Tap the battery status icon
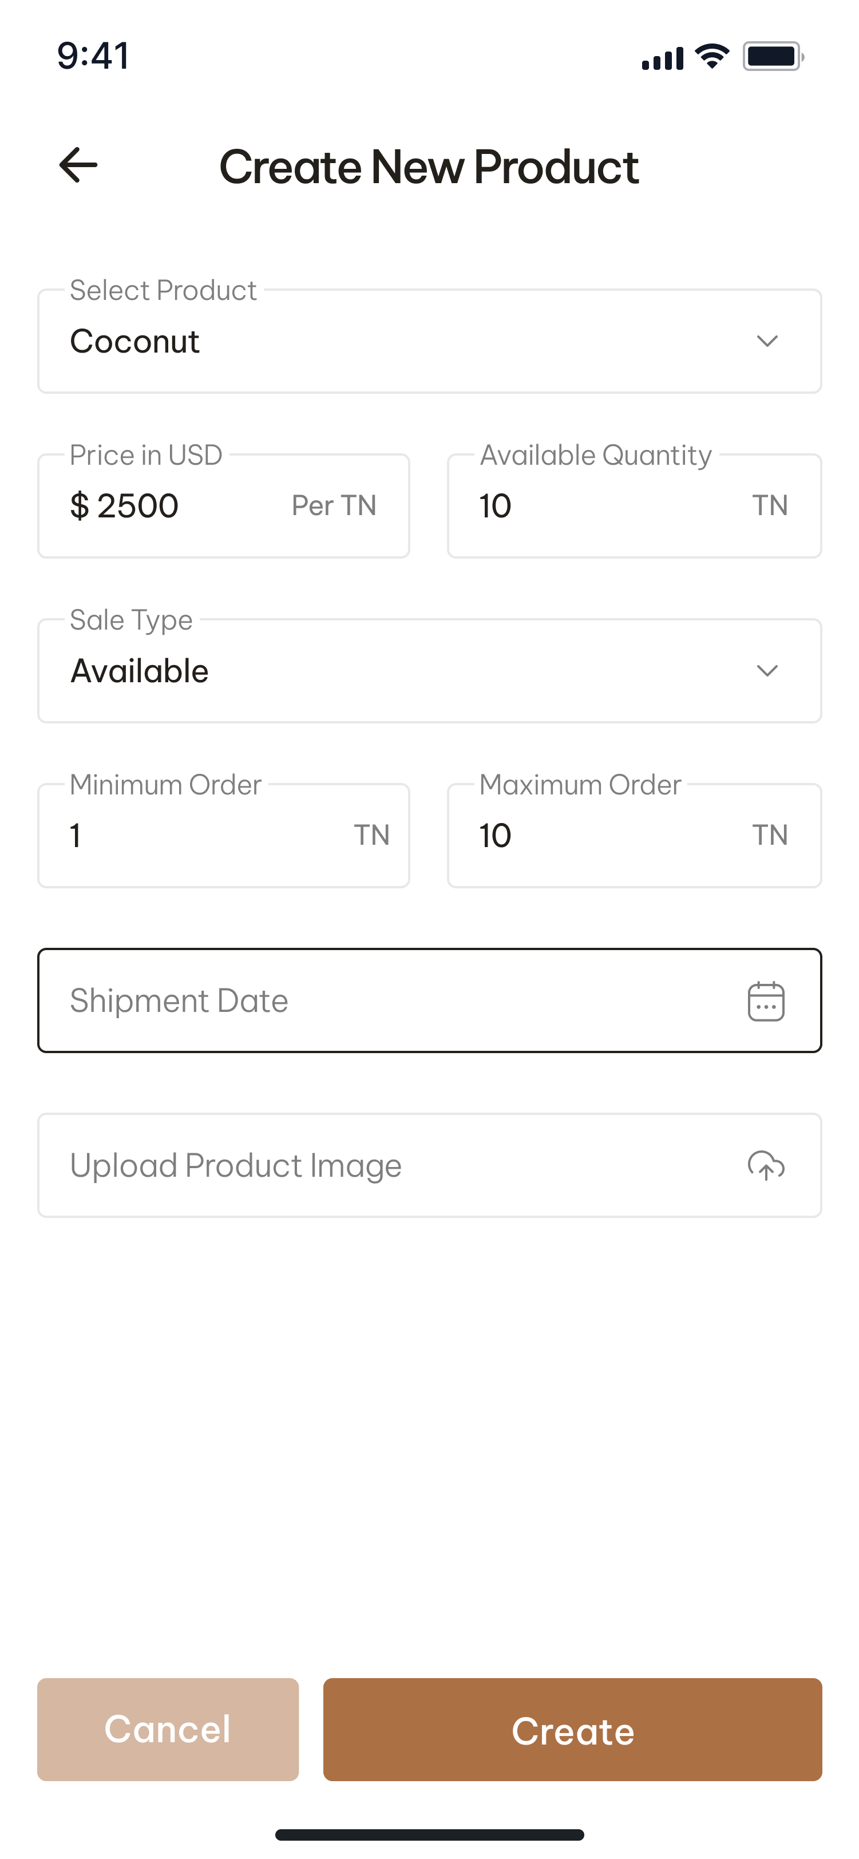This screenshot has height=1859, width=859. [773, 57]
